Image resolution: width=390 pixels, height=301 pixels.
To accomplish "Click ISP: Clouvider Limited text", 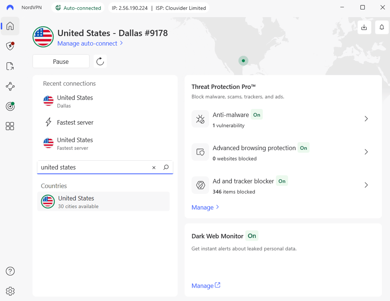I will 181,8.
